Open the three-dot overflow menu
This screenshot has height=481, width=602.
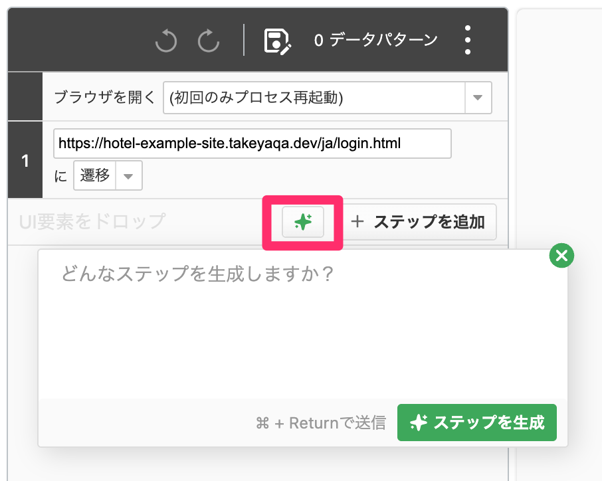tap(467, 40)
